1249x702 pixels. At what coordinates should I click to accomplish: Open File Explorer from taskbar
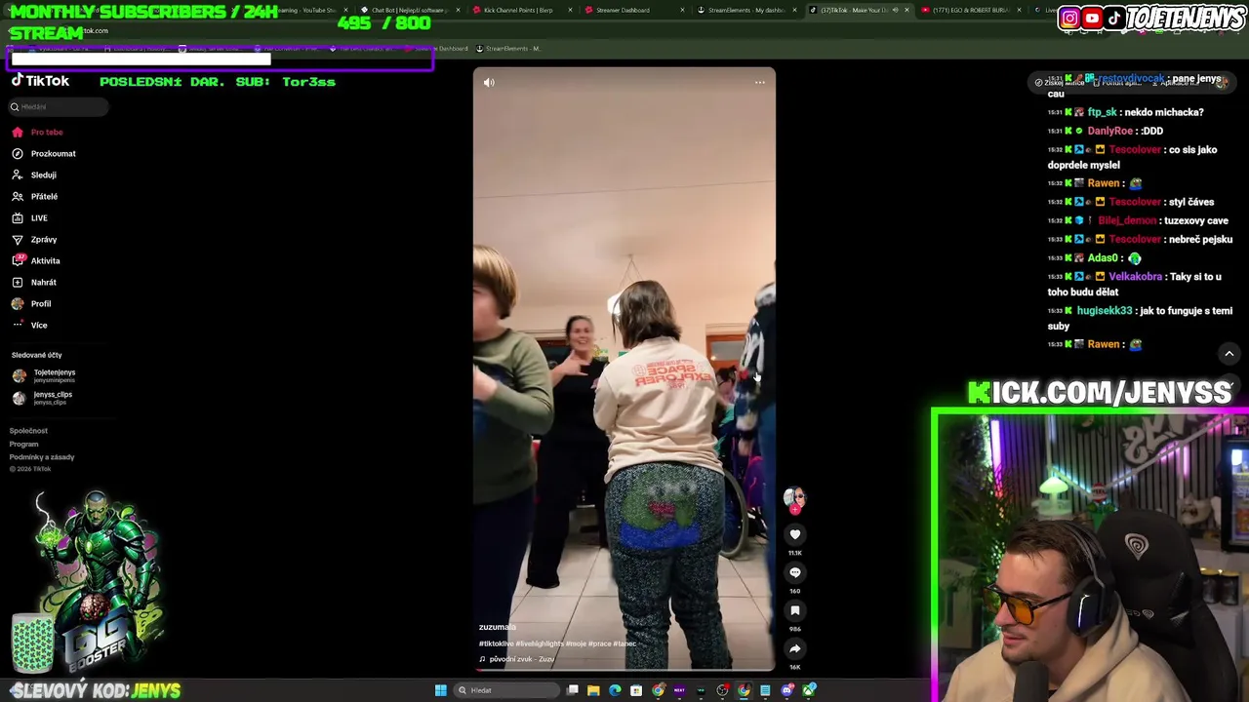coord(593,690)
